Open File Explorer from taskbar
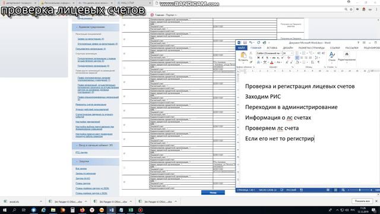Viewport: 380px width, 214px height. 53,210
